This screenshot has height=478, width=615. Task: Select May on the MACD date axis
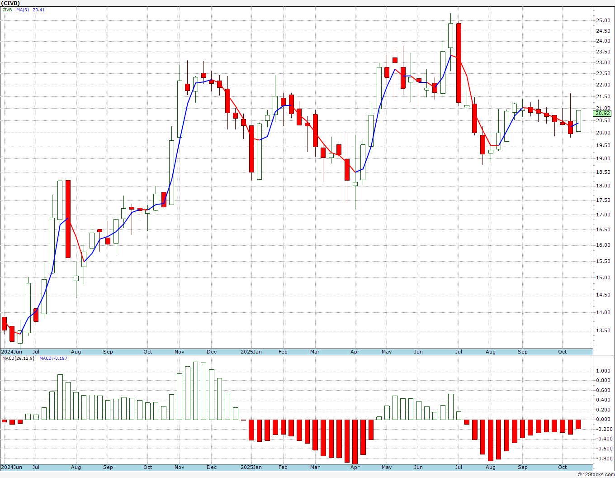[387, 467]
